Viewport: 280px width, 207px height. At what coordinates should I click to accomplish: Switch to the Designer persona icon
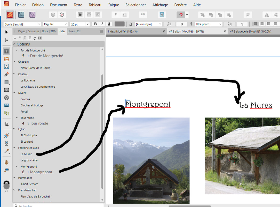pos(21,15)
